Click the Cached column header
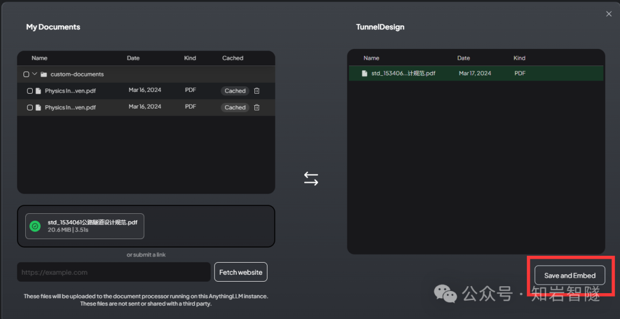Image resolution: width=620 pixels, height=319 pixels. pos(232,58)
